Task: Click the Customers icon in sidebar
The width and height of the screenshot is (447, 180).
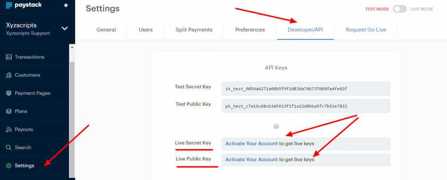Action: 9,75
